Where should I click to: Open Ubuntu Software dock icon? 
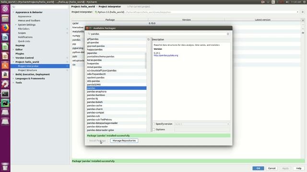point(5,65)
